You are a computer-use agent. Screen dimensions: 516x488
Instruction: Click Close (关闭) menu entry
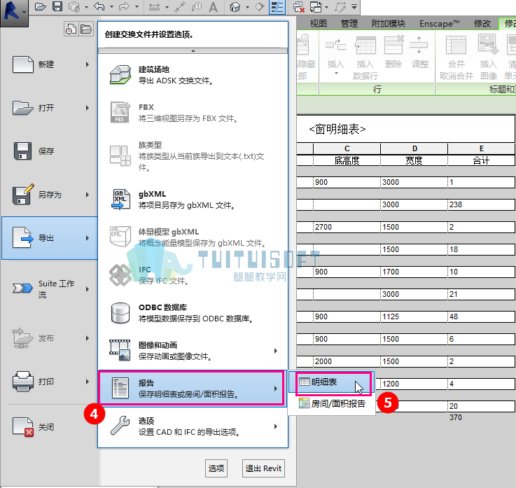coord(50,427)
